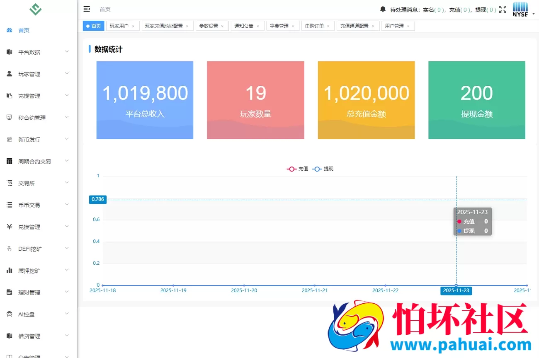Expand the 交易所 menu chevron

click(67, 182)
